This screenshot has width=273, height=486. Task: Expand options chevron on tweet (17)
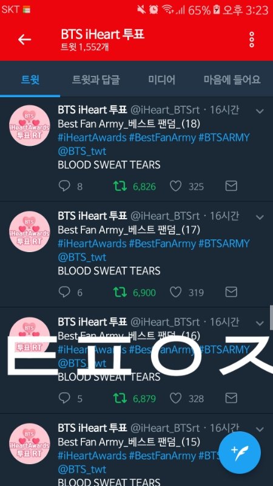(260, 217)
